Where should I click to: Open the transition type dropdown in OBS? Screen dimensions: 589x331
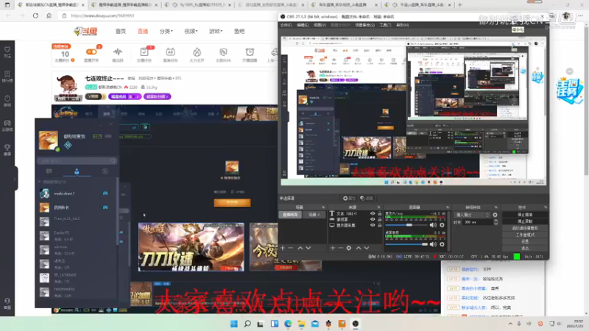472,215
